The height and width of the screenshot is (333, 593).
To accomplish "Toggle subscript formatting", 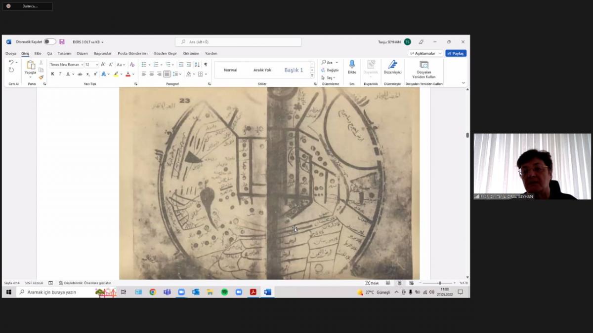I will coord(88,74).
